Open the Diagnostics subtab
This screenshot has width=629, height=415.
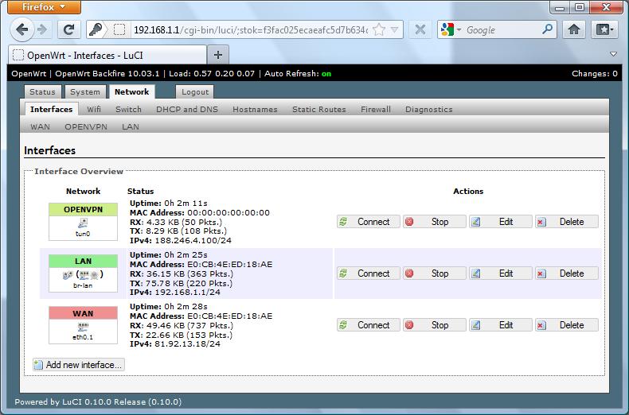(x=429, y=110)
